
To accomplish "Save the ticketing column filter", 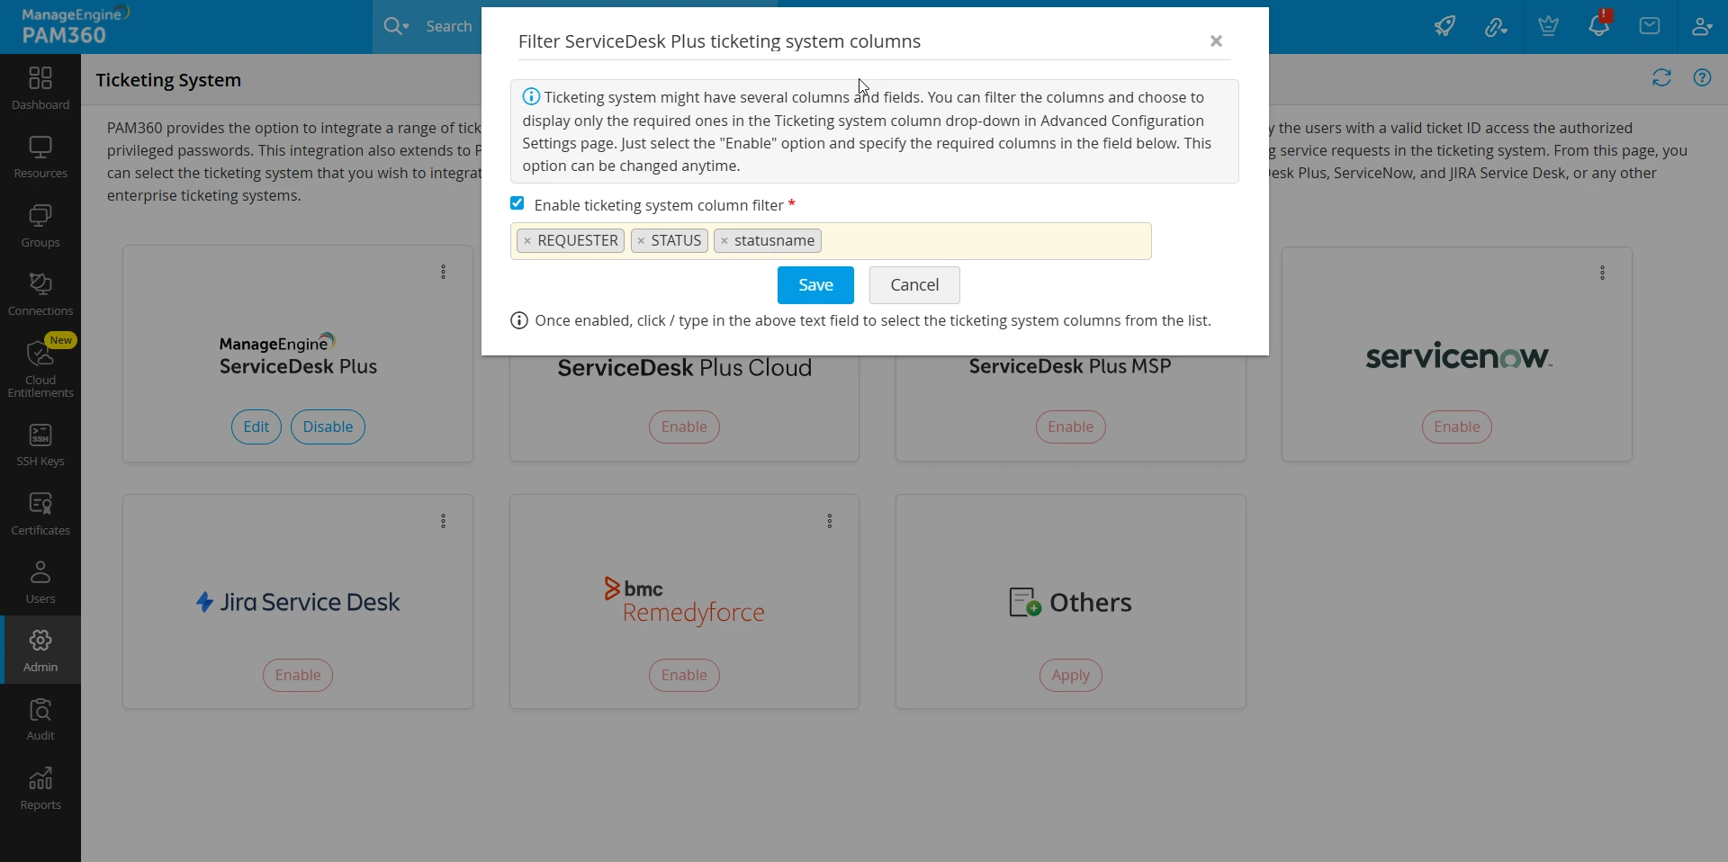I will [x=814, y=285].
